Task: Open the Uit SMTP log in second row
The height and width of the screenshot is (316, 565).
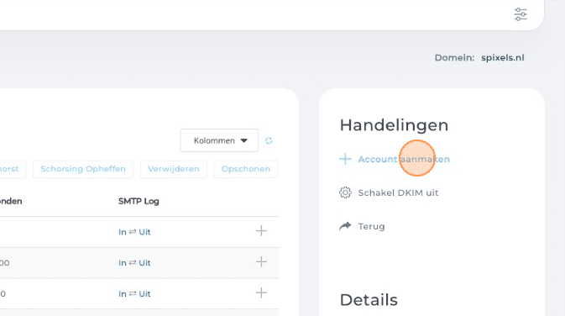Action: (144, 263)
